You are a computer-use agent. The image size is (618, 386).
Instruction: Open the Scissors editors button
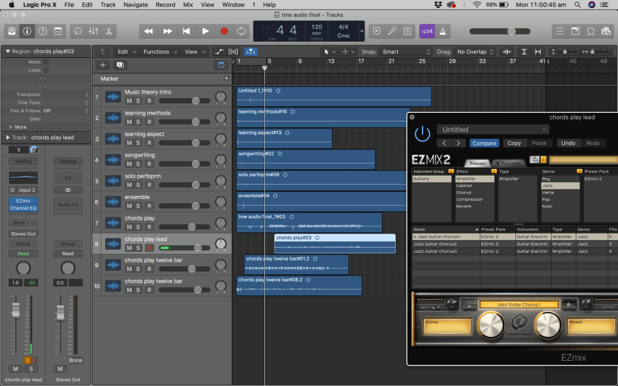coord(109,31)
